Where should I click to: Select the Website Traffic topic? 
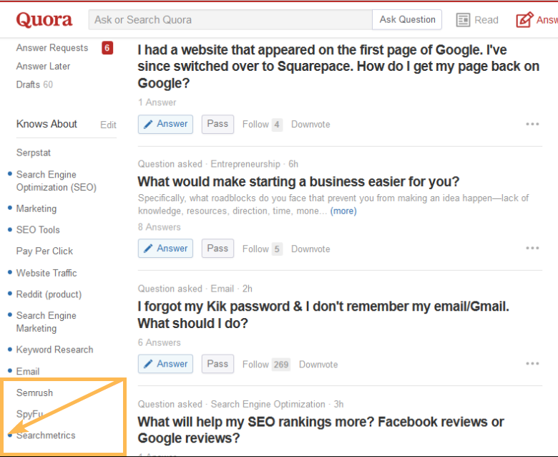pyautogui.click(x=46, y=273)
